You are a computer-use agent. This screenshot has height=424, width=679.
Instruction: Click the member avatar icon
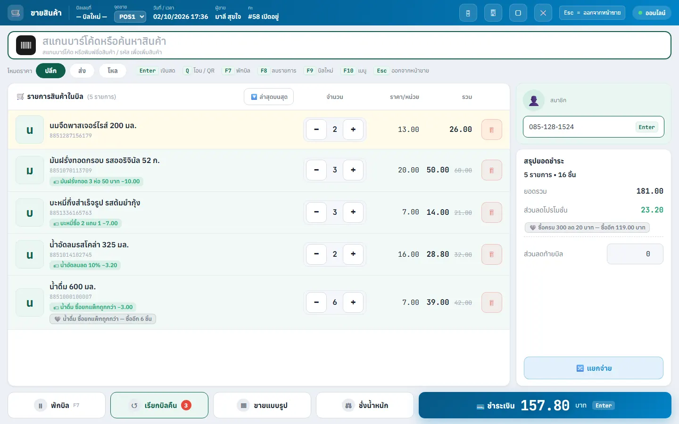(534, 100)
